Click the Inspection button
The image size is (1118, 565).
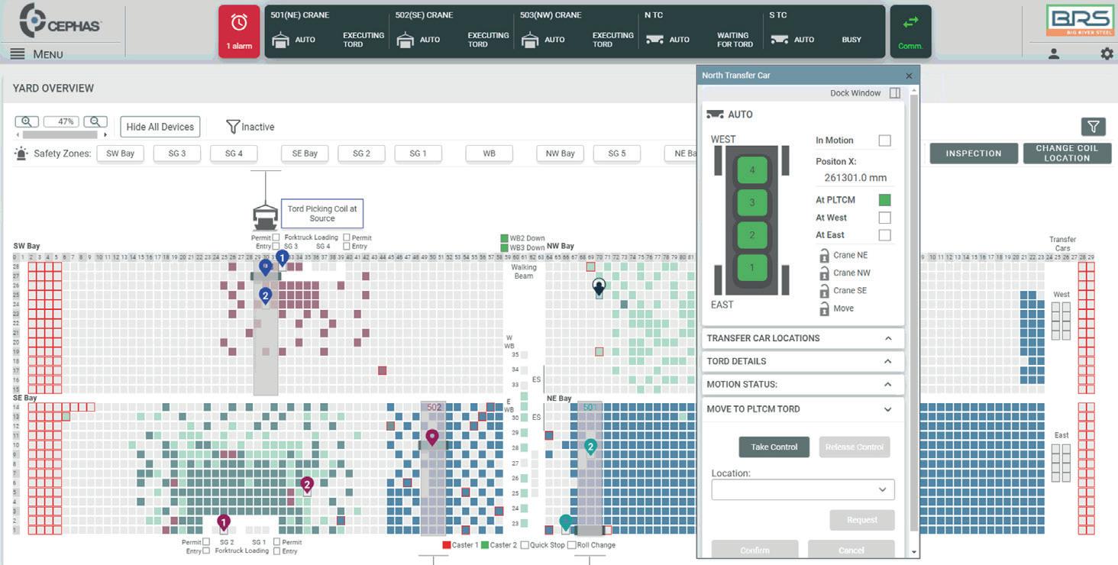pyautogui.click(x=974, y=153)
